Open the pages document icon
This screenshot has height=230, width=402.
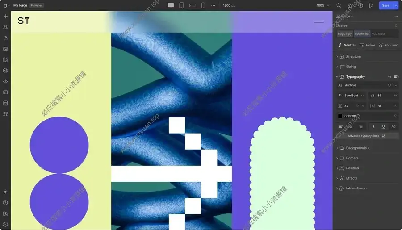[5, 38]
